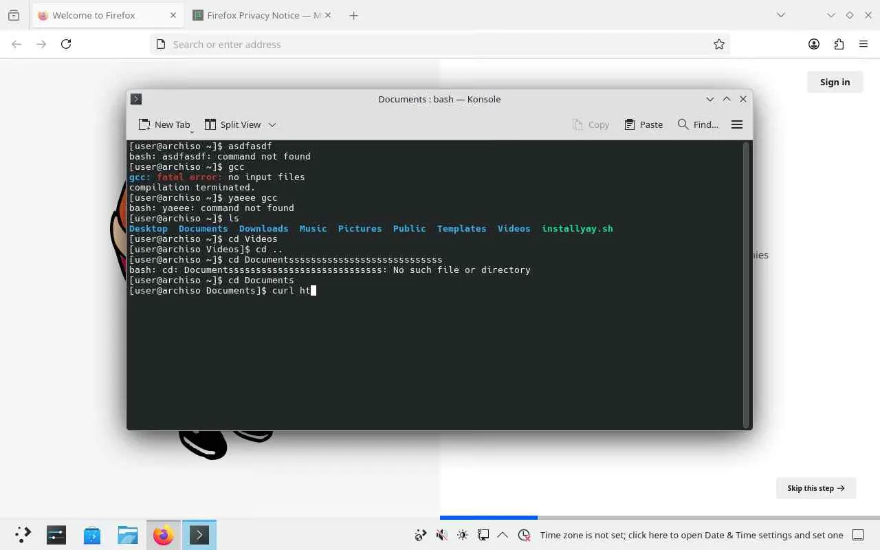Viewport: 880px width, 550px height.
Task: Expand the Split View dropdown chevron
Action: click(x=272, y=124)
